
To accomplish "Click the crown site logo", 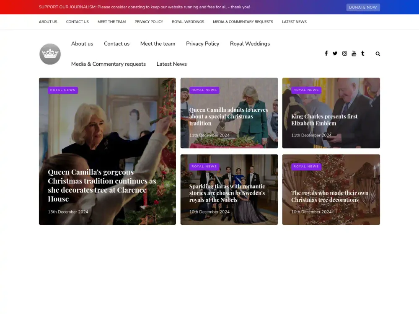I will (50, 54).
